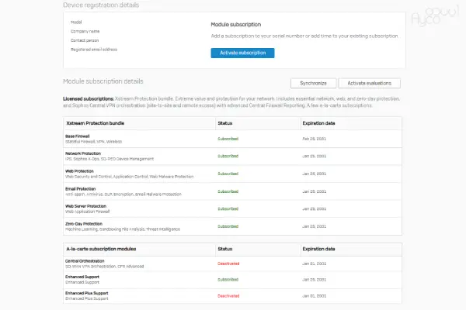The image size is (466, 310).
Task: Click the Status header of A-la-carte table
Action: [x=225, y=249]
